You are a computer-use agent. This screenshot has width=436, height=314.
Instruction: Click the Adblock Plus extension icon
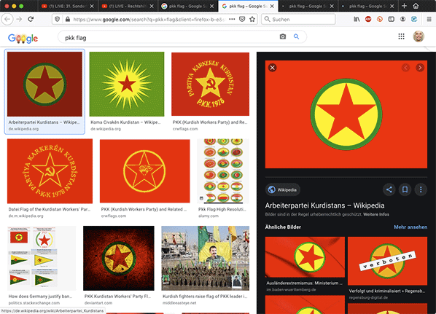coord(368,19)
